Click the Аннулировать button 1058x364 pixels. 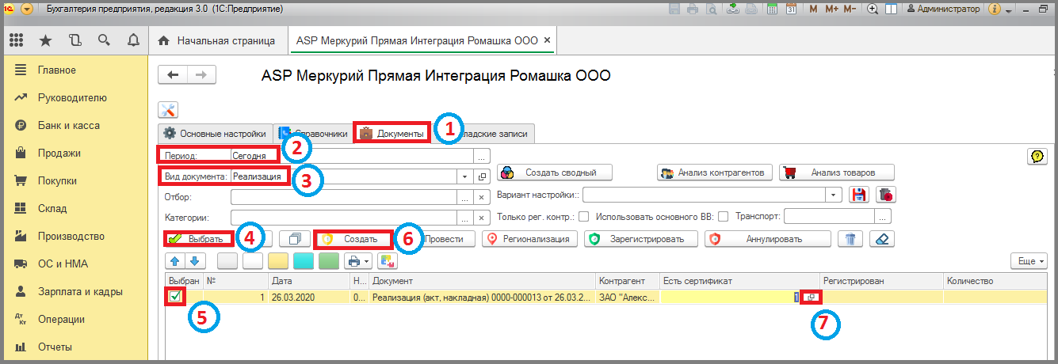coord(767,239)
